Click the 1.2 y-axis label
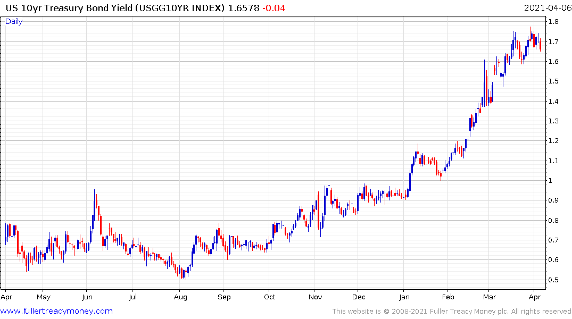The width and height of the screenshot is (572, 319). point(553,141)
